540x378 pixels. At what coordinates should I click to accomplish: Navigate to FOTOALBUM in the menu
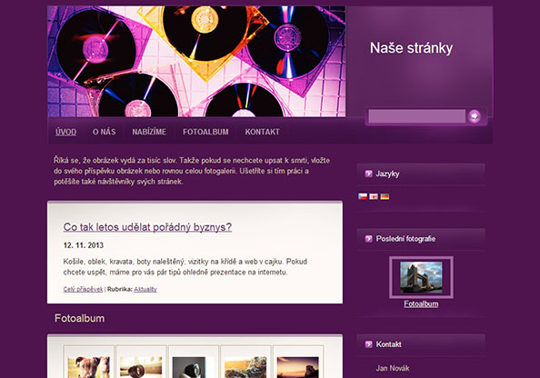[205, 132]
